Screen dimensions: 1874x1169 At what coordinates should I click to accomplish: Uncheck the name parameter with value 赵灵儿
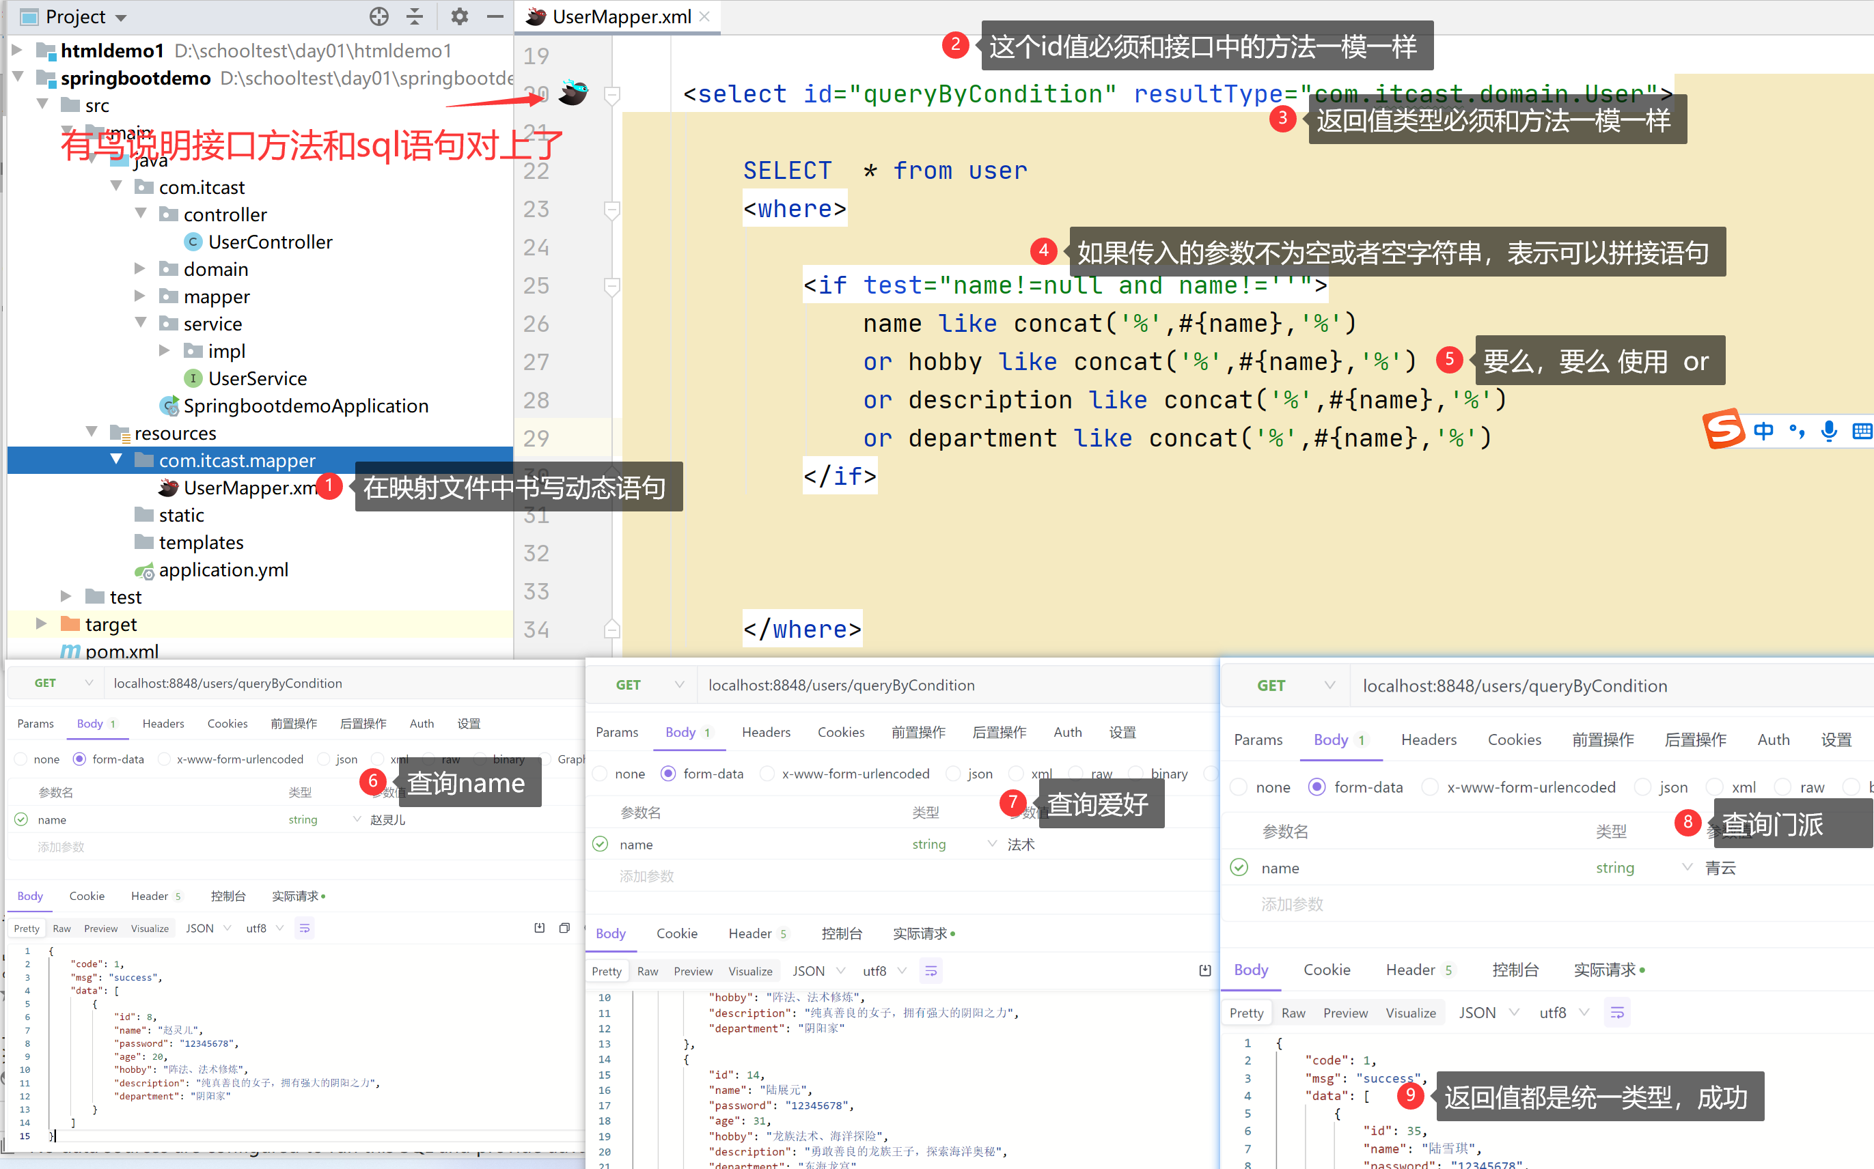pyautogui.click(x=22, y=819)
